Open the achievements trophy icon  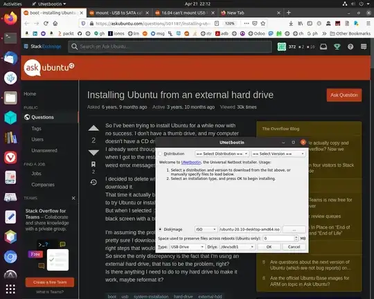pyautogui.click(x=337, y=46)
